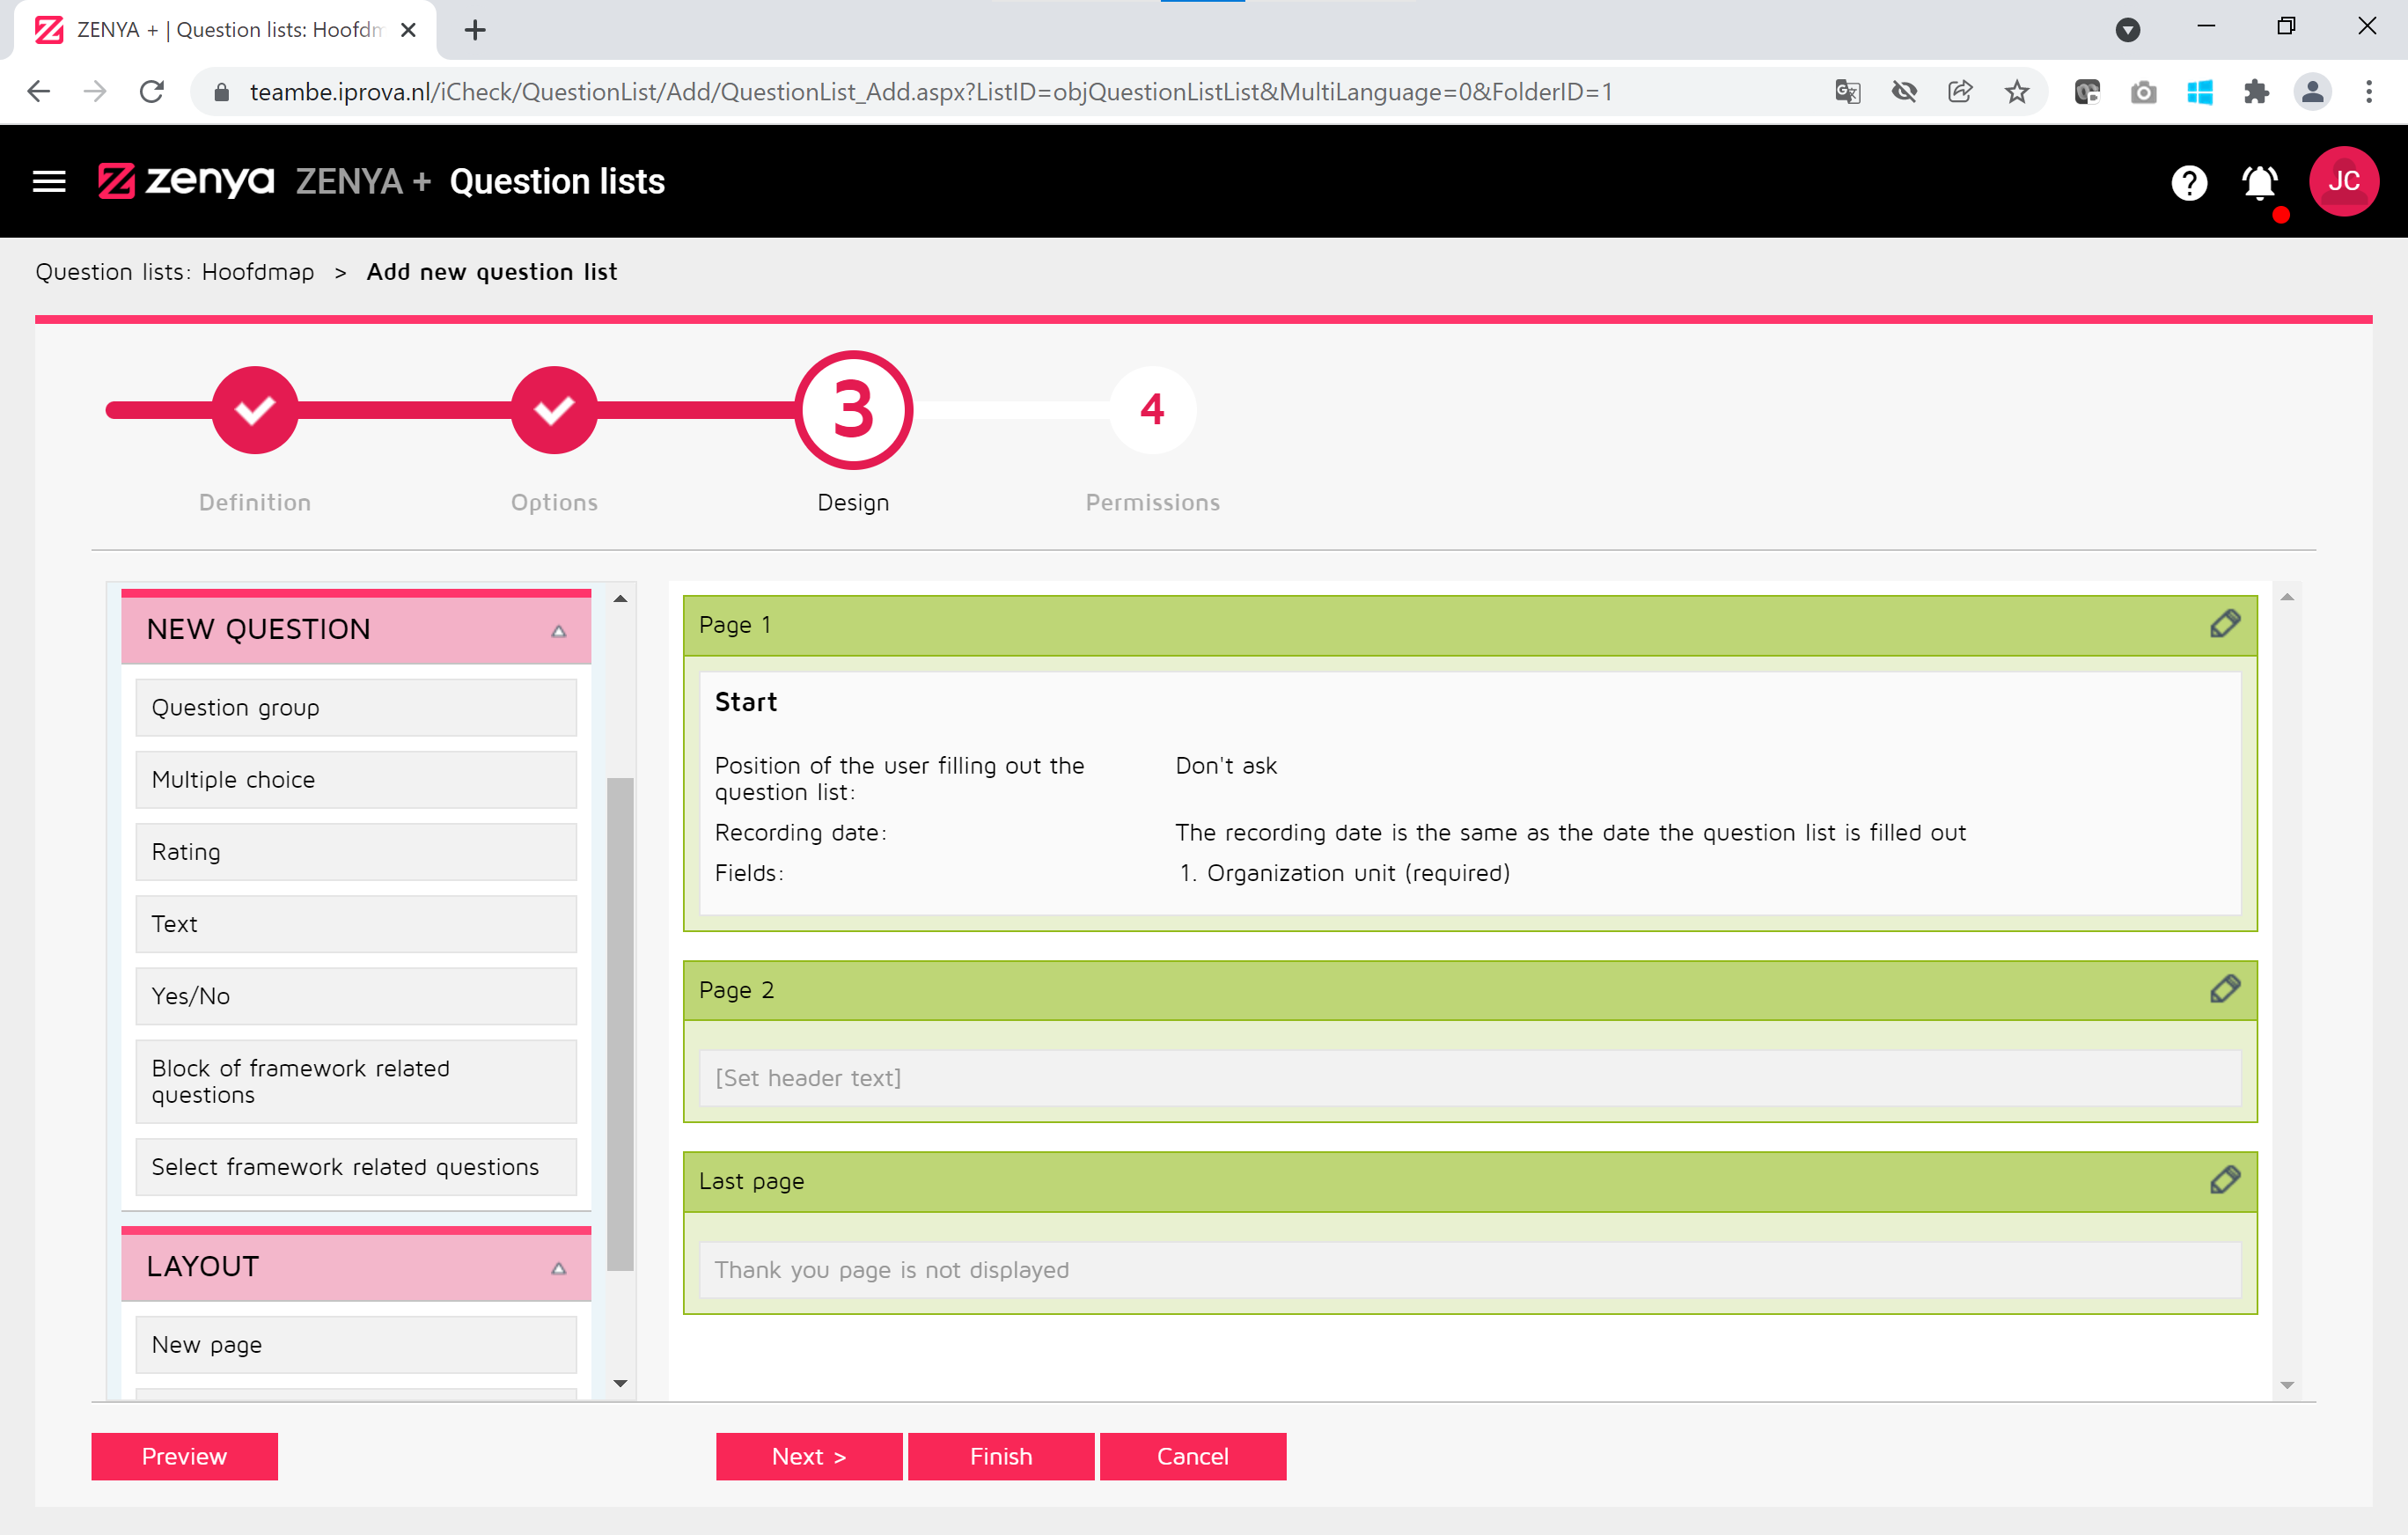The width and height of the screenshot is (2408, 1535).
Task: Click the Finish button
Action: [x=1000, y=1455]
